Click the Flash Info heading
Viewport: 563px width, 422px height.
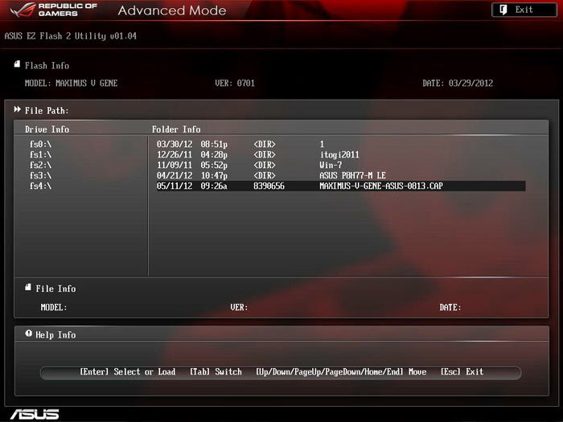47,66
